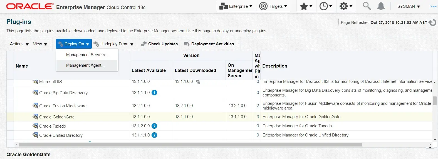Screen dimensions: 438x159
Task: Click the Latest Downloaded column header
Action: click(x=196, y=70)
